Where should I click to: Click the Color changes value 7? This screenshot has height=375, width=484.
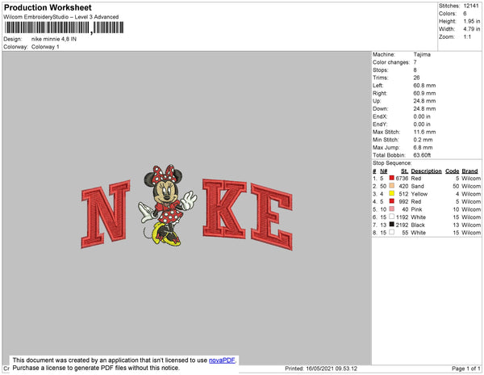click(415, 62)
